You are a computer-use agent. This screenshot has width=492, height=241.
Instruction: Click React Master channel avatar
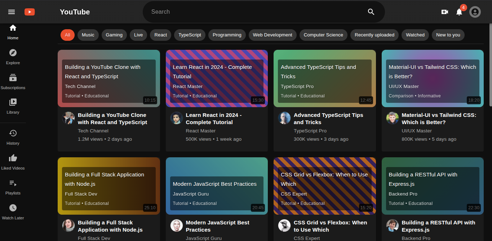tap(176, 118)
